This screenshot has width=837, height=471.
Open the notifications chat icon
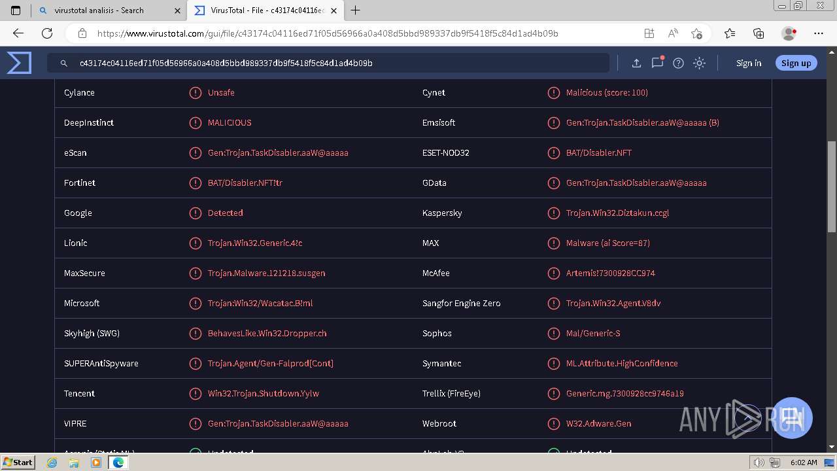point(657,63)
